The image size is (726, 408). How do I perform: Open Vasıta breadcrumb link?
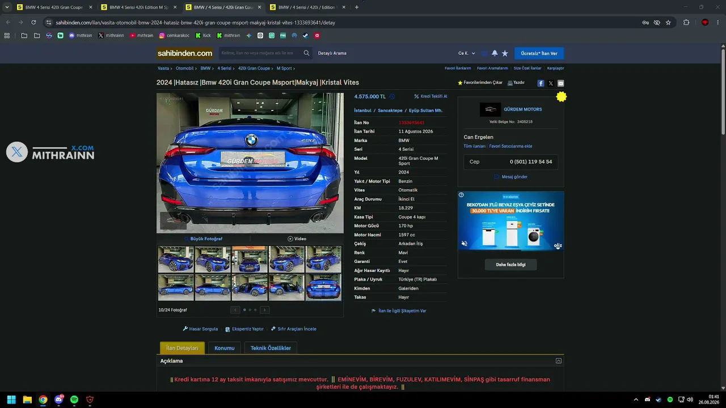click(163, 68)
